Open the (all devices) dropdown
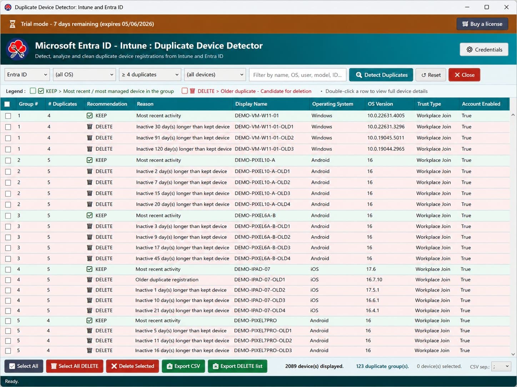Screen dimensions: 517x387 [215, 75]
